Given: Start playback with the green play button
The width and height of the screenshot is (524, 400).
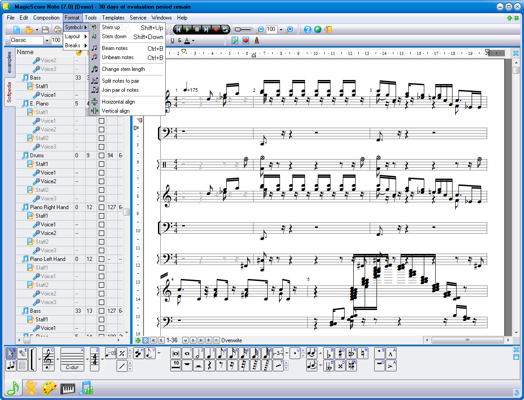Looking at the screenshot, I should (x=188, y=30).
